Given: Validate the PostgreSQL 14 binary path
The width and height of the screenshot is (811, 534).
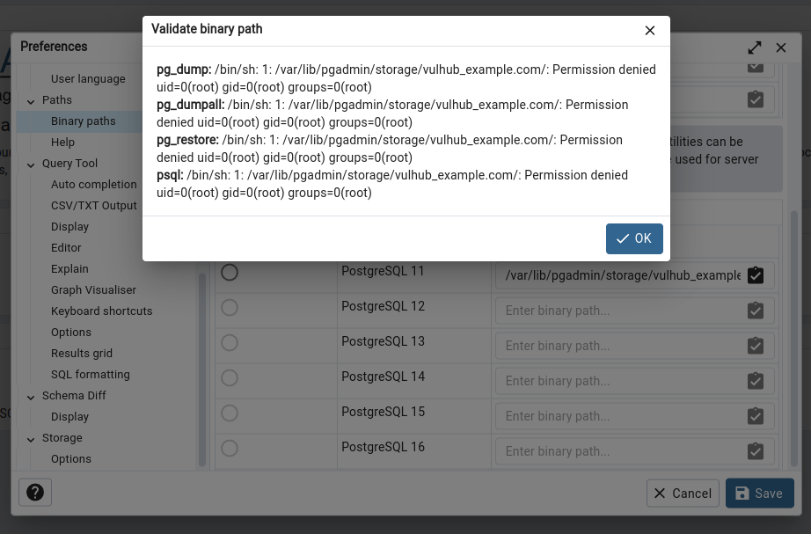Looking at the screenshot, I should pyautogui.click(x=755, y=380).
